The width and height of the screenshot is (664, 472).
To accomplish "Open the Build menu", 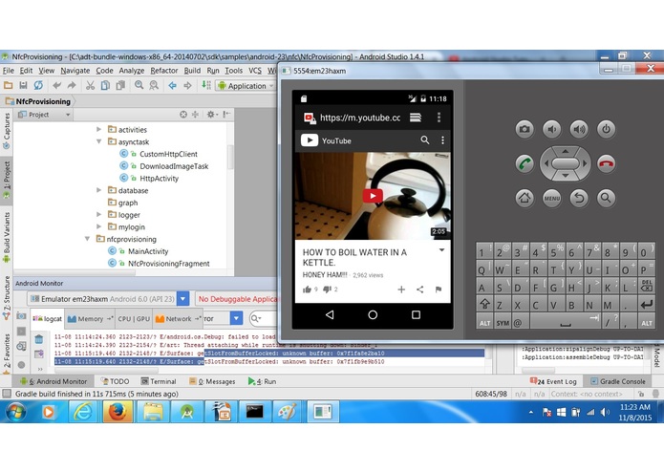I will (192, 71).
